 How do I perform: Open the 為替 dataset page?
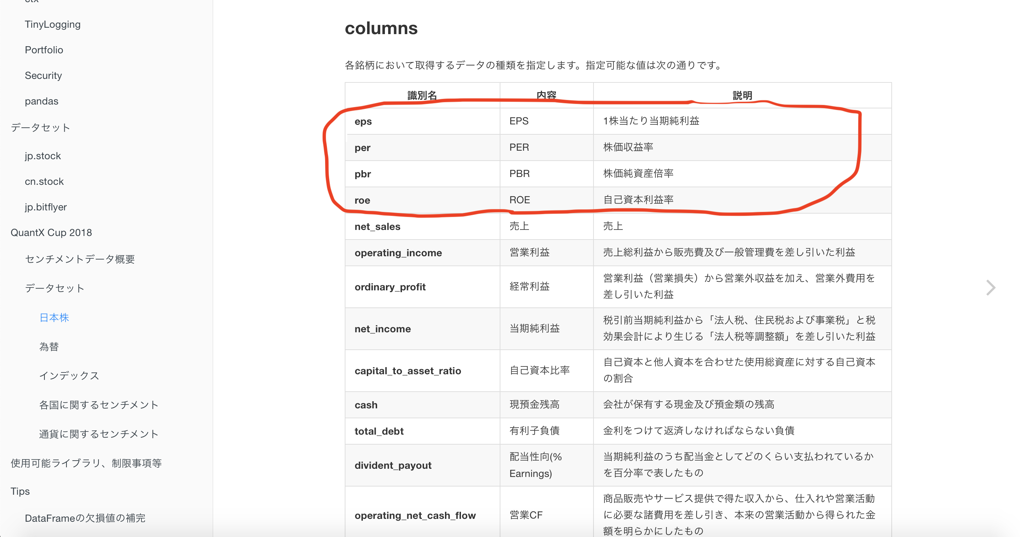click(x=49, y=347)
